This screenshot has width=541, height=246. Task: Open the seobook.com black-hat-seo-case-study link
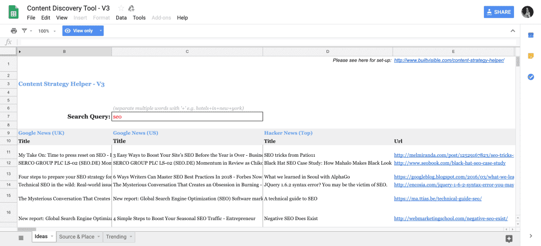point(450,163)
